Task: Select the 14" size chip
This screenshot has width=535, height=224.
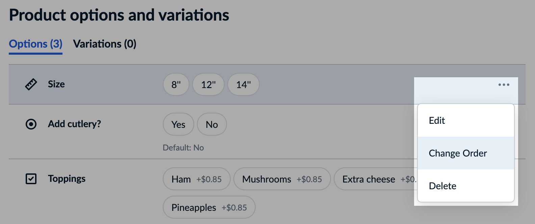Action: tap(244, 84)
